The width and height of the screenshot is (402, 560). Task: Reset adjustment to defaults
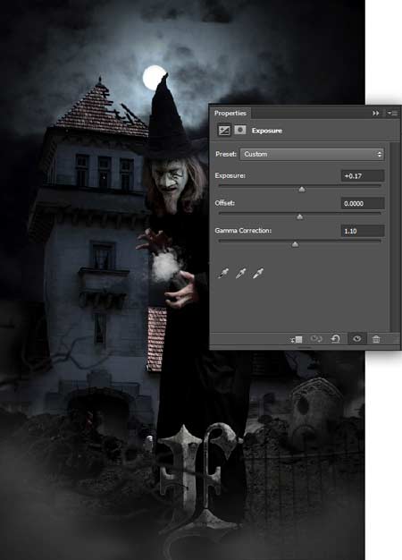click(x=335, y=338)
